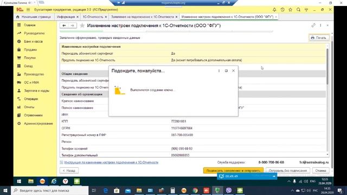Open the history clock icon in 1C header
The width and height of the screenshot is (347, 195).
click(x=282, y=10)
